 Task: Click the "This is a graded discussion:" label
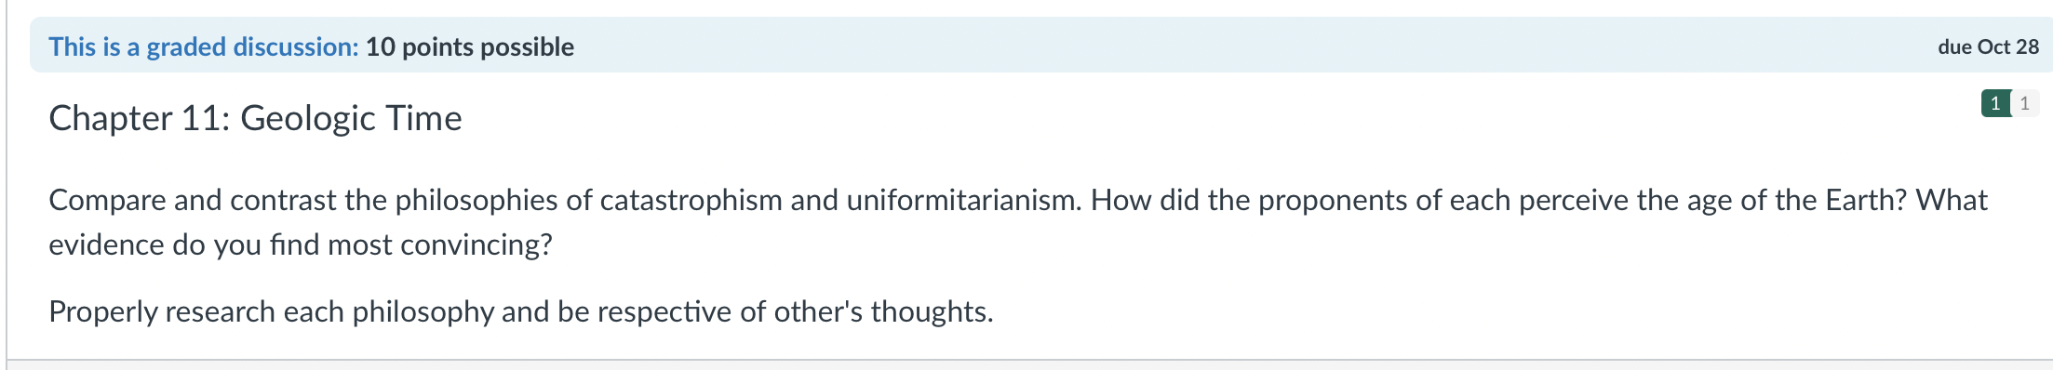tap(204, 46)
